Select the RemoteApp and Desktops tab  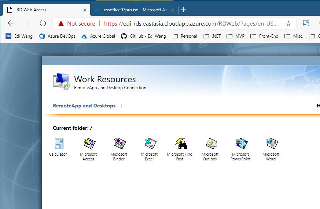[x=84, y=106]
